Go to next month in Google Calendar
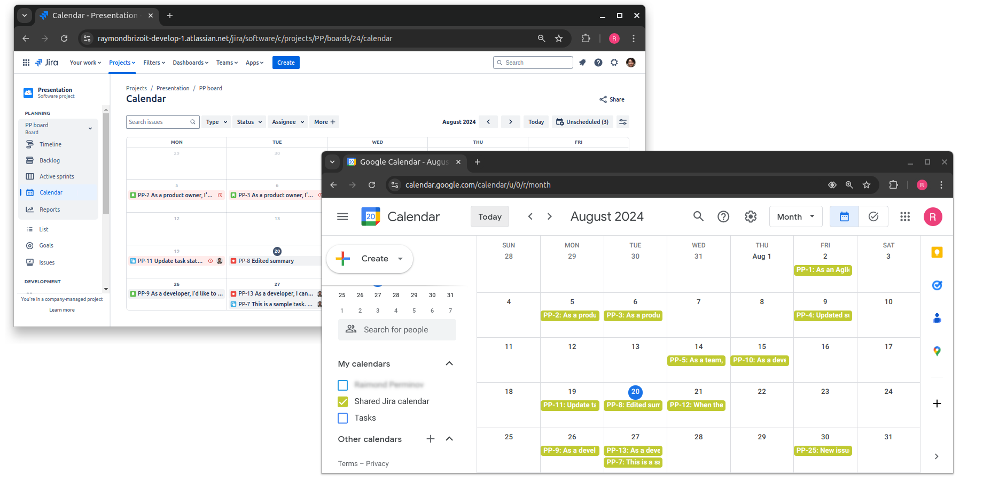Screen dimensions: 983x481 point(549,216)
